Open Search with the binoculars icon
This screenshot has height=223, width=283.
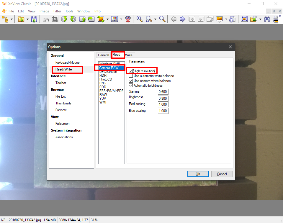[267, 19]
